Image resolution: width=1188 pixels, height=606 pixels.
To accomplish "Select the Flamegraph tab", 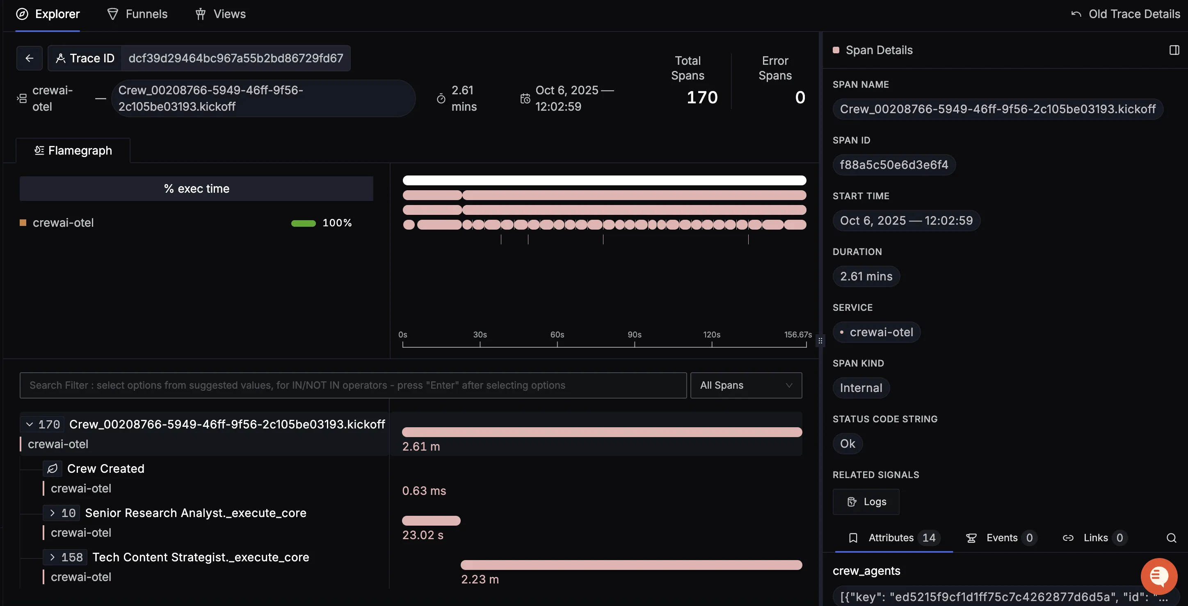I will 73,151.
